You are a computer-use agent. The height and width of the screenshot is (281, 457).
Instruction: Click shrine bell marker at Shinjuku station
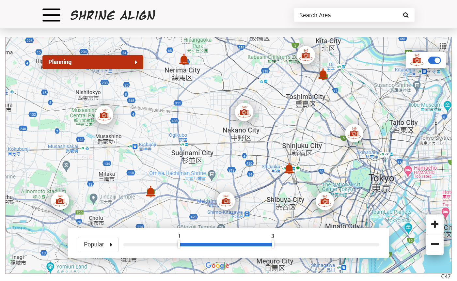(x=289, y=168)
